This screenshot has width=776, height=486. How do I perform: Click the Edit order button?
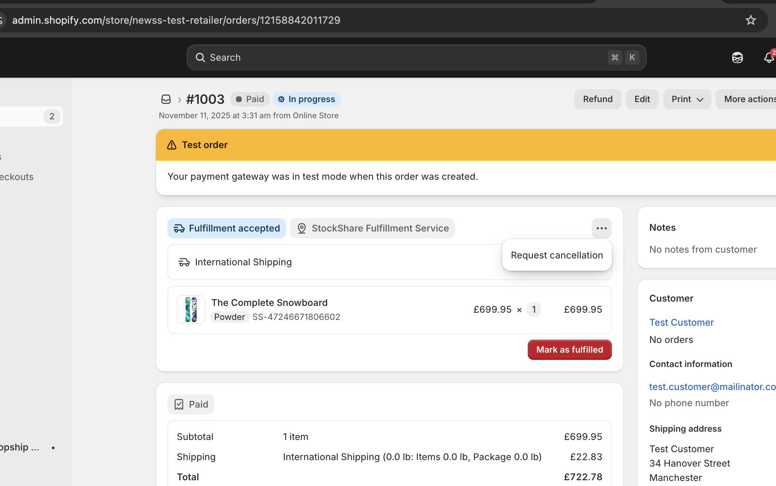tap(642, 99)
